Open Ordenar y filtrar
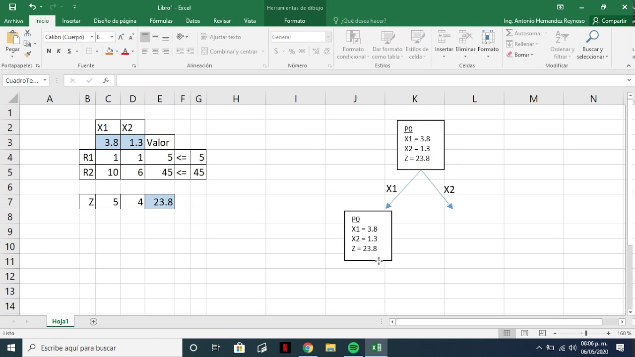 tap(562, 45)
